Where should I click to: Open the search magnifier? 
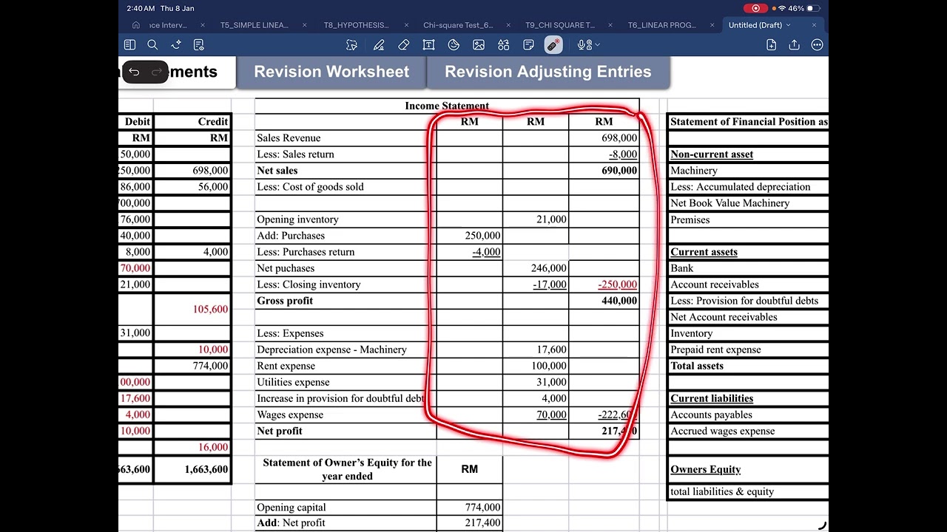tap(152, 45)
